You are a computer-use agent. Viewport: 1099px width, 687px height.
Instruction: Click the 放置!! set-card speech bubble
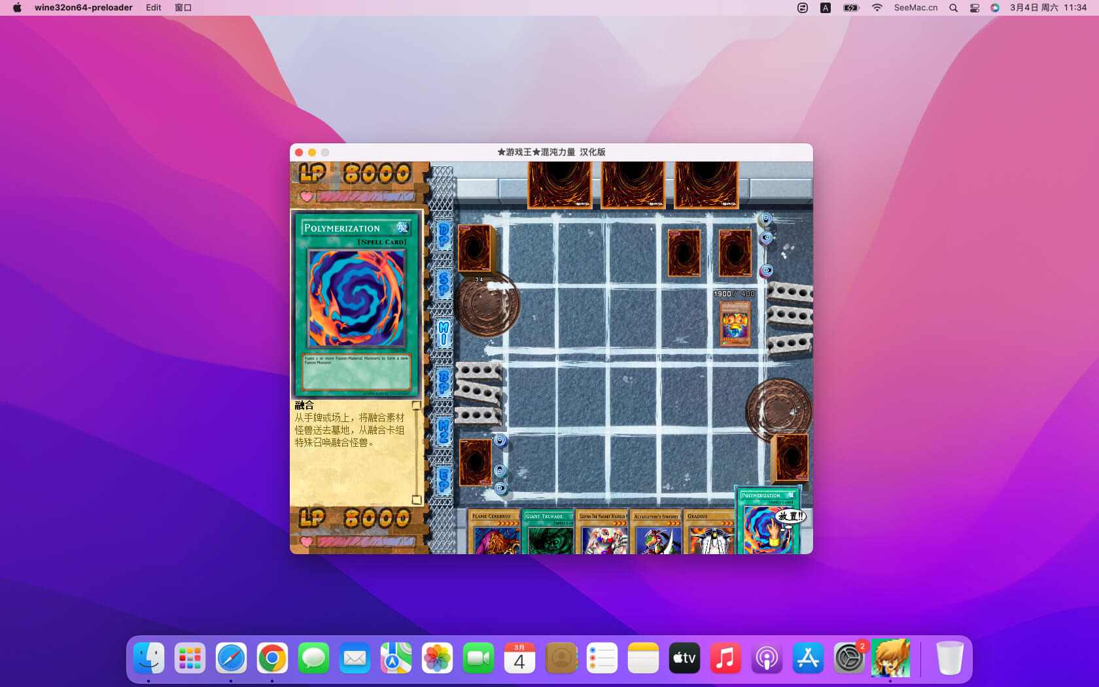(791, 516)
